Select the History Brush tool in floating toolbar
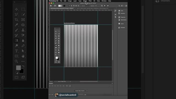Viewport: 176px width, 99px height. click(x=56, y=43)
